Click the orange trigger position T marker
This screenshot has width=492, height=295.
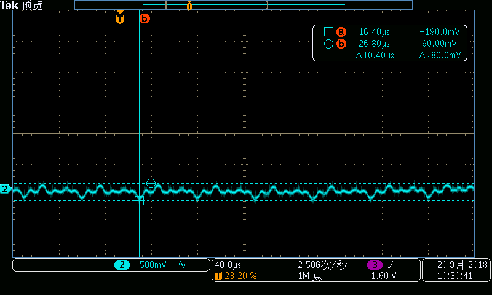tap(120, 18)
